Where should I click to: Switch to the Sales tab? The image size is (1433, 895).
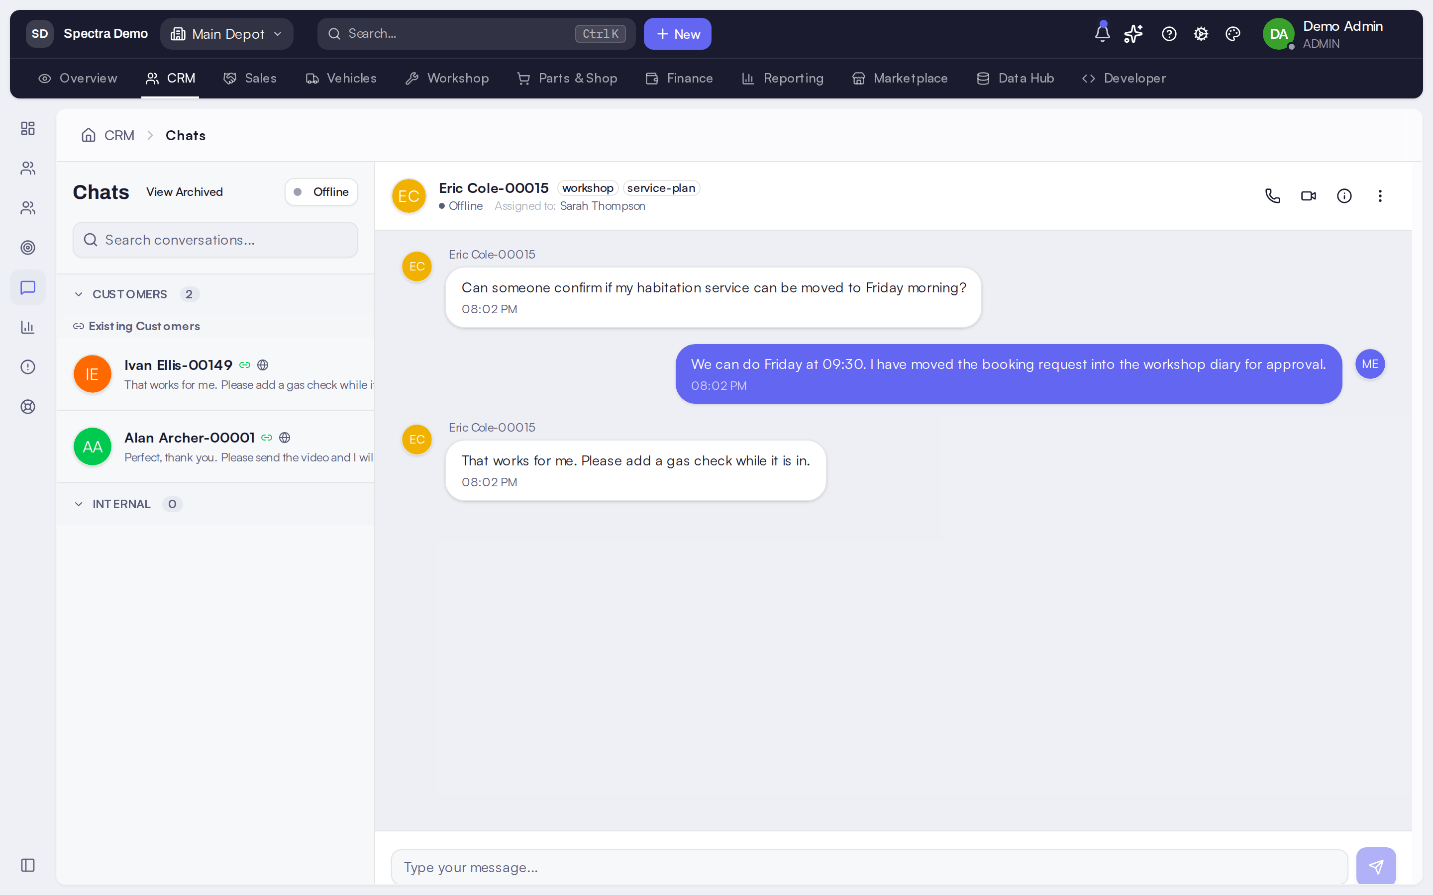(250, 78)
